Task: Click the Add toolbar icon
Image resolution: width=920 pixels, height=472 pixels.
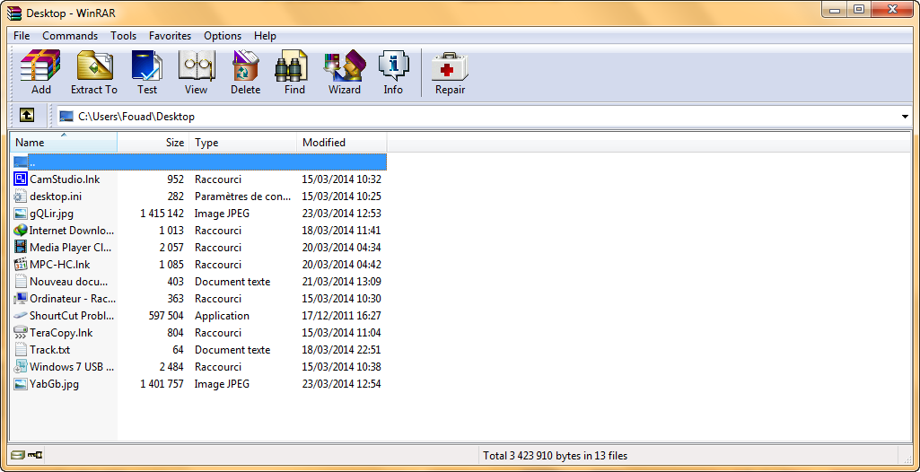Action: click(41, 66)
